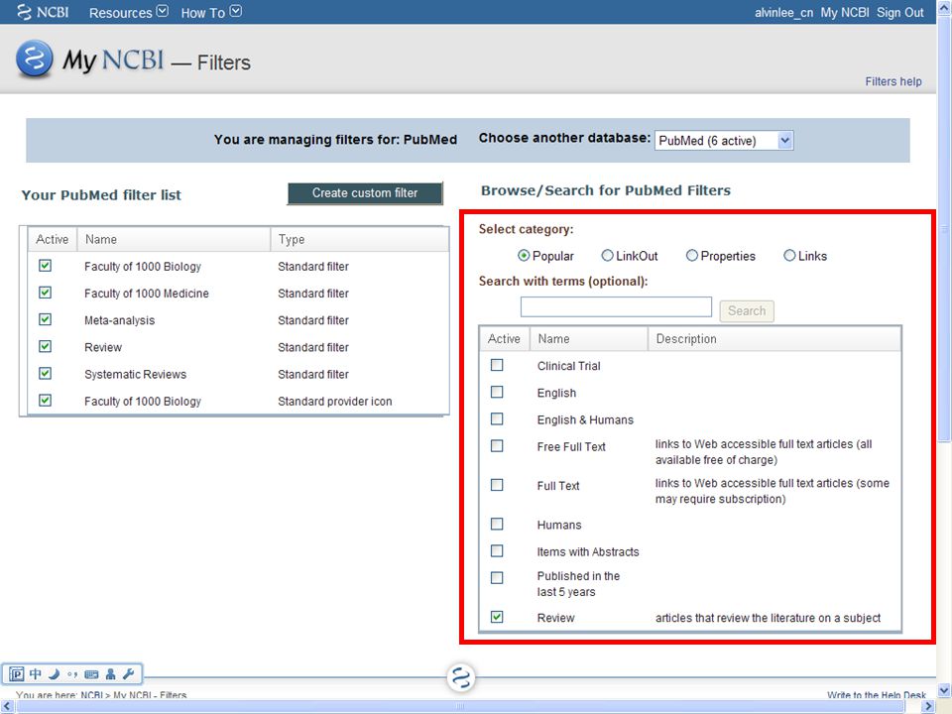
Task: Click the search terms input field
Action: click(x=616, y=307)
